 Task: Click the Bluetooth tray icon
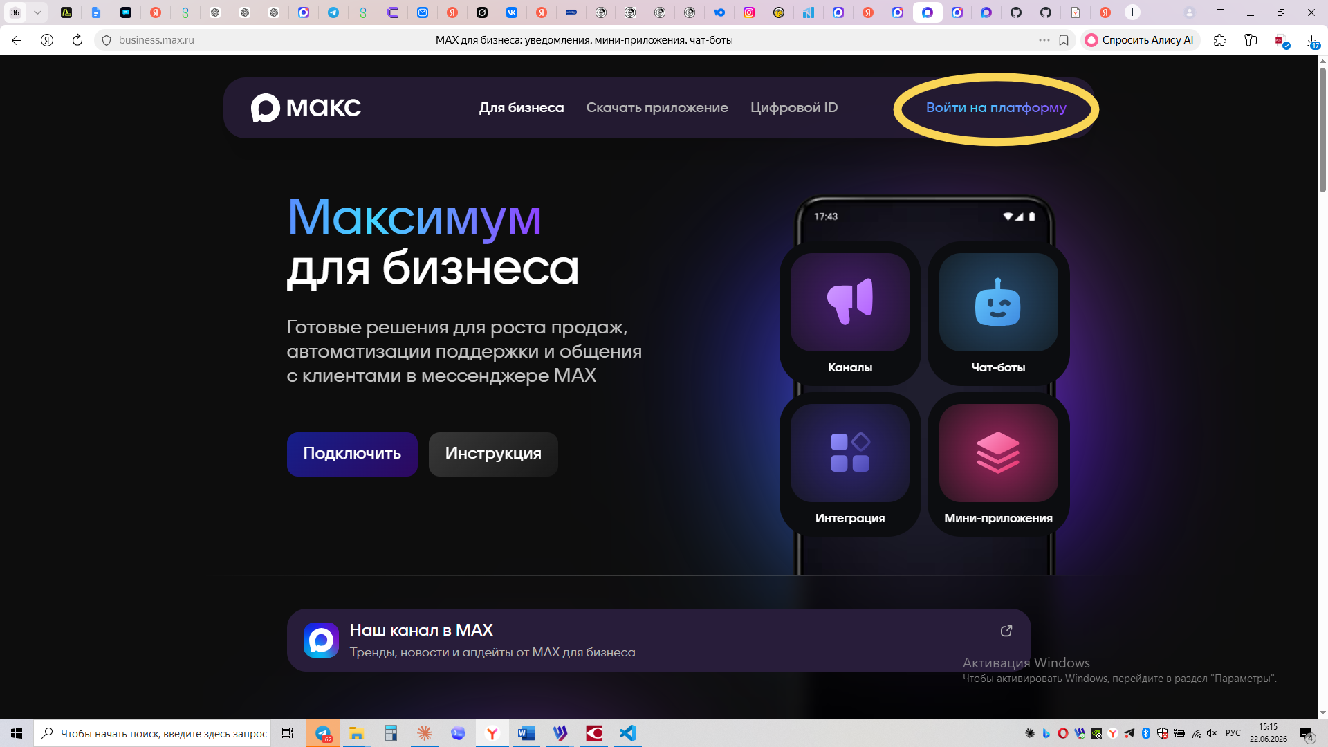[1146, 733]
